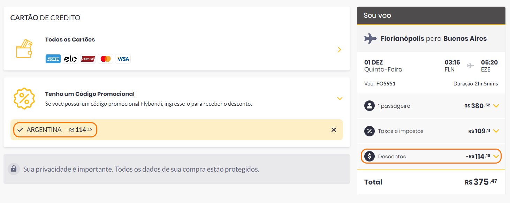510x203 pixels.
Task: Expand Taxas e impostos breakdown
Action: click(x=496, y=131)
